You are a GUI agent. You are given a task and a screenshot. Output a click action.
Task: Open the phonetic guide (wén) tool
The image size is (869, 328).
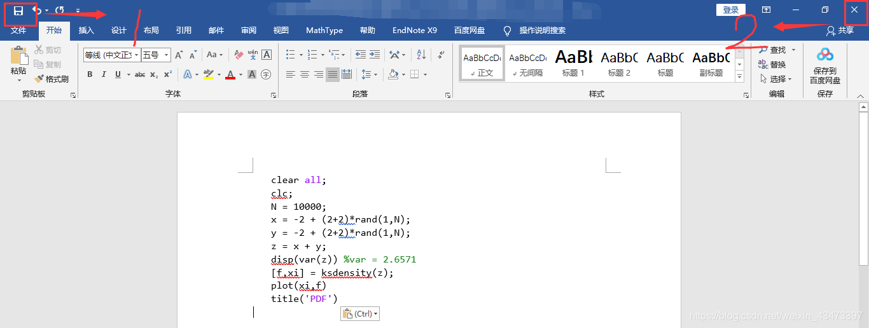pyautogui.click(x=253, y=55)
